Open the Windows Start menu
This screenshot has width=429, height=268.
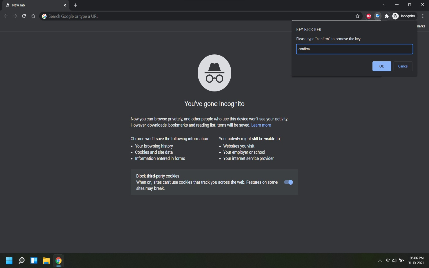[9, 261]
